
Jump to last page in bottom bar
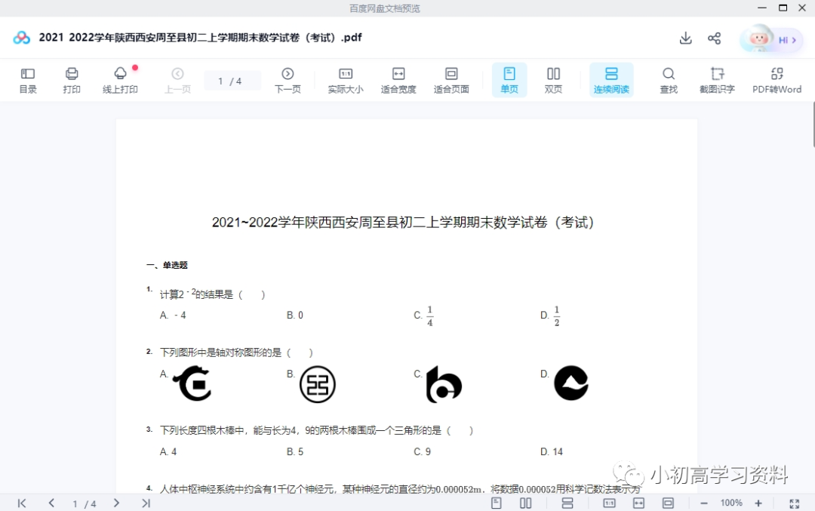(146, 503)
